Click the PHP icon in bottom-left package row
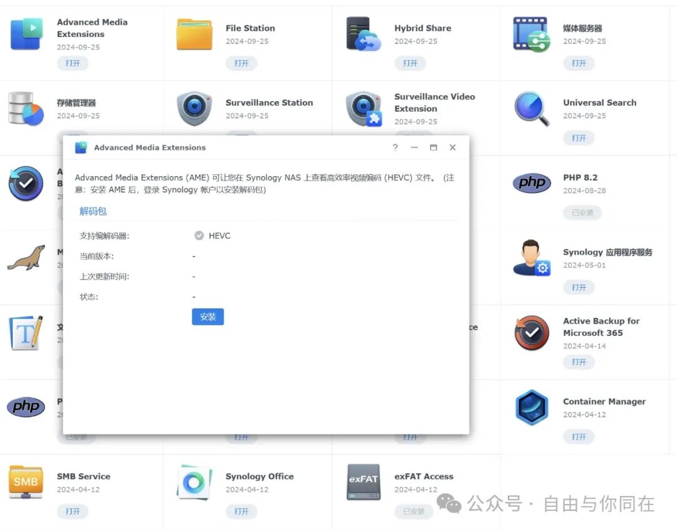Image resolution: width=677 pixels, height=531 pixels. click(26, 407)
